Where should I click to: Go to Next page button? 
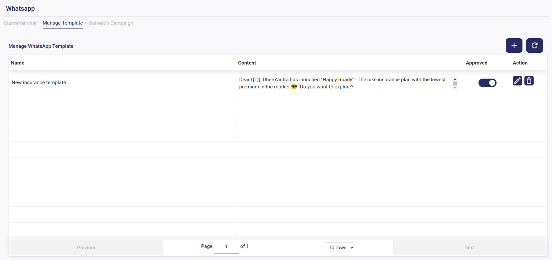click(469, 248)
